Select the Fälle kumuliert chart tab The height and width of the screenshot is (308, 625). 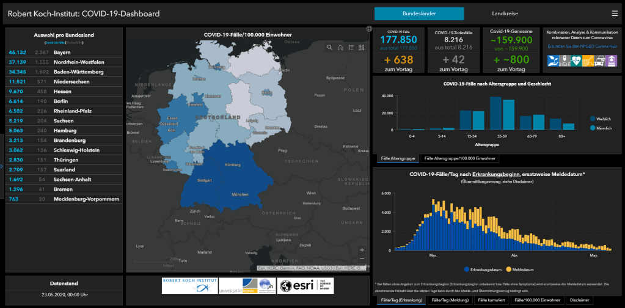(491, 300)
